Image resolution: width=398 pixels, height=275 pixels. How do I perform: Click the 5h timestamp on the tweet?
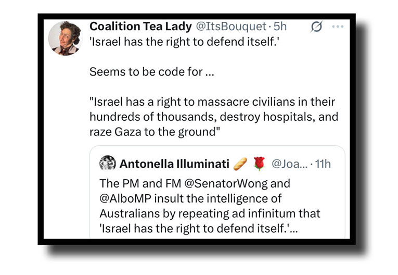[281, 27]
